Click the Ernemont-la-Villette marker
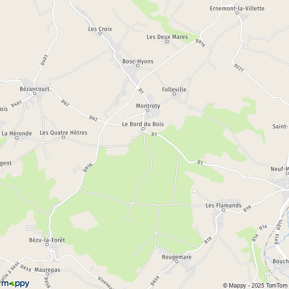289x289 pixels. [237, 13]
